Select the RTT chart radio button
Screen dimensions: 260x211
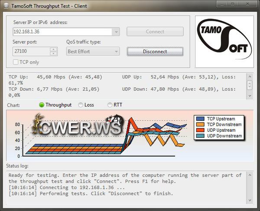click(110, 105)
